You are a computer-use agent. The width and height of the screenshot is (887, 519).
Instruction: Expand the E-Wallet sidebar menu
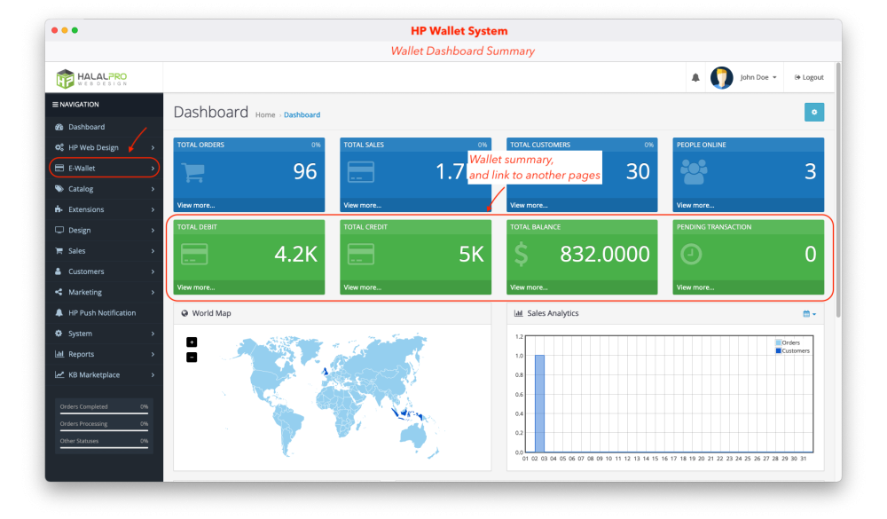[104, 168]
